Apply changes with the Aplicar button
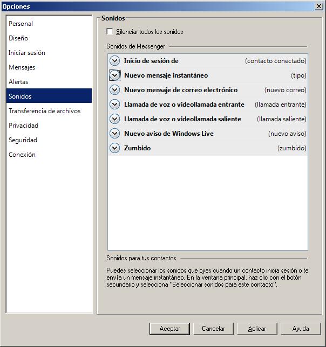This screenshot has width=326, height=347. 257,329
